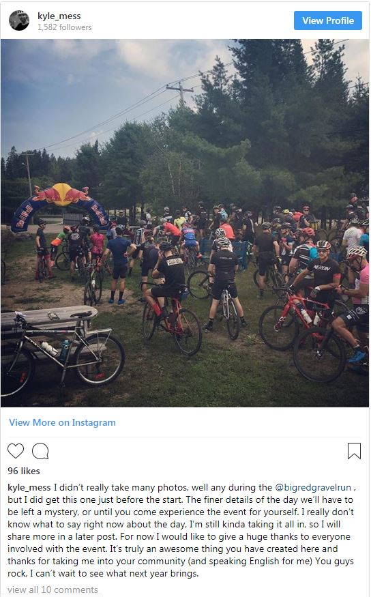
Task: Like the post with the heart icon
Action: point(16,451)
